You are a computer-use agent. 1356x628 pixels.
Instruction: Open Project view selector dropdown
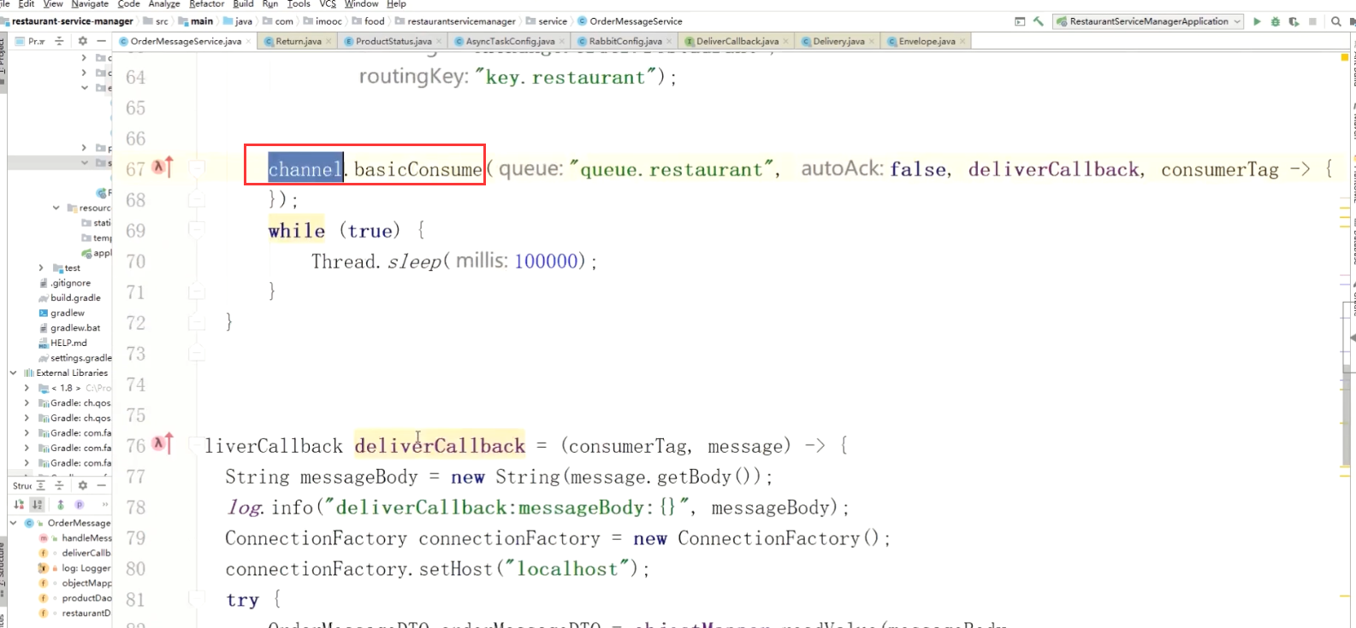[x=36, y=40]
